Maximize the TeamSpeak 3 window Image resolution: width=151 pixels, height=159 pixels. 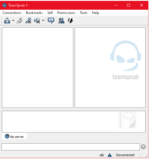(x=128, y=5)
